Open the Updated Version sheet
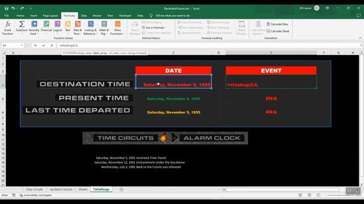364x204 pixels. (61, 189)
